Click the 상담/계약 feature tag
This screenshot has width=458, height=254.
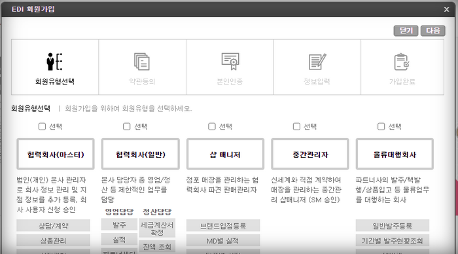53,226
